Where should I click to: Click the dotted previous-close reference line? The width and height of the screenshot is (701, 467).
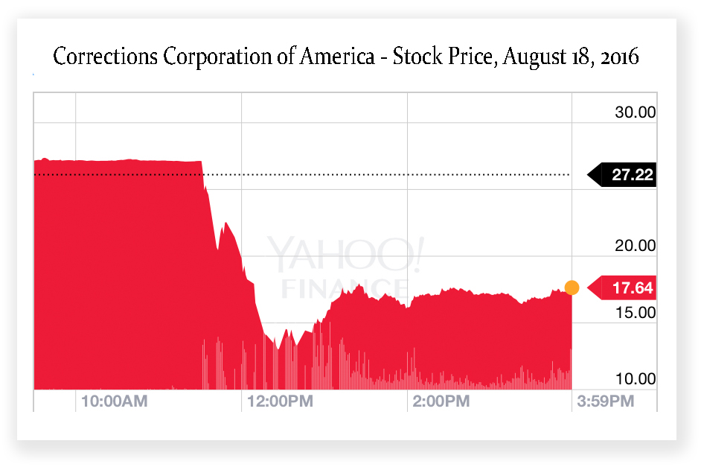point(302,174)
